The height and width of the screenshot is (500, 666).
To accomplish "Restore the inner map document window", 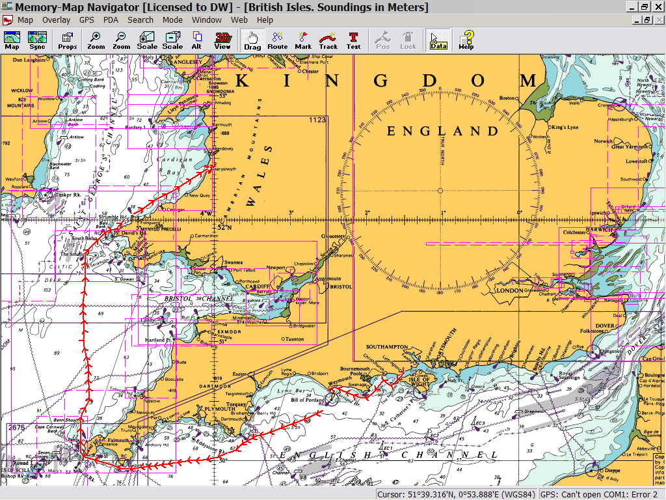I will click(647, 20).
